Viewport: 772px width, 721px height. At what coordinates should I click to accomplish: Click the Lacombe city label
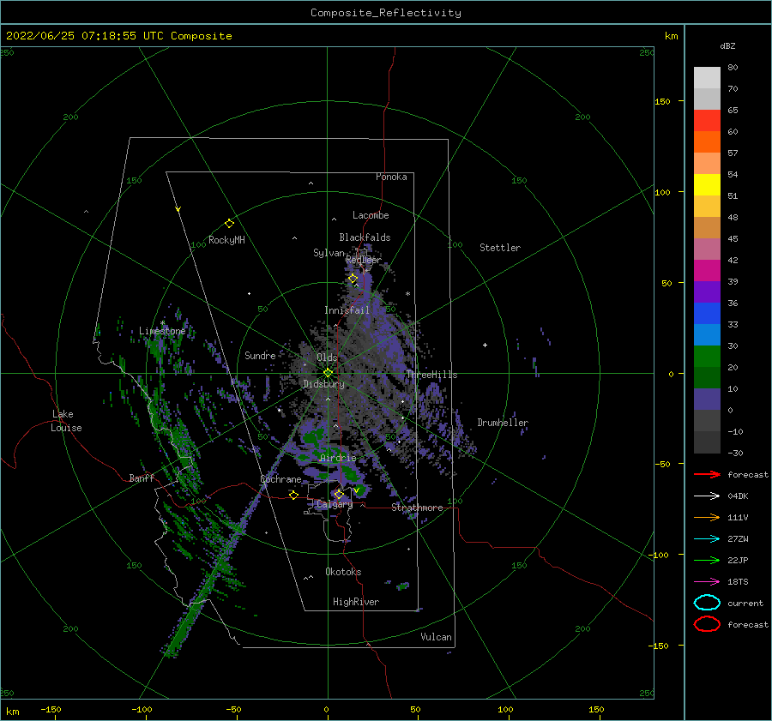tap(371, 215)
